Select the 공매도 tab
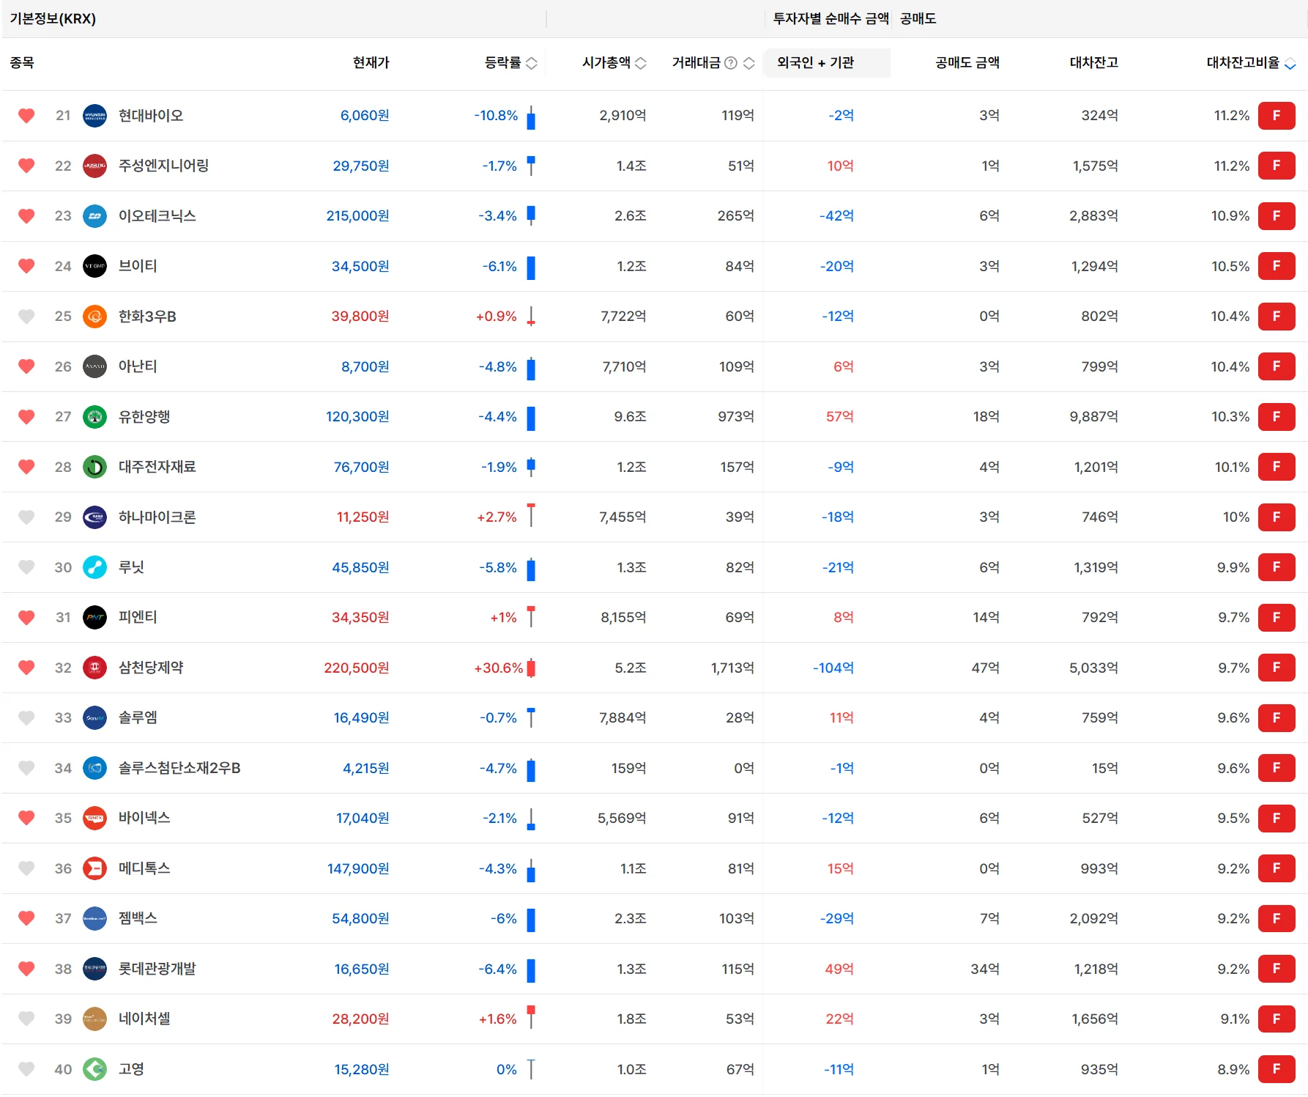The width and height of the screenshot is (1308, 1097). point(918,18)
